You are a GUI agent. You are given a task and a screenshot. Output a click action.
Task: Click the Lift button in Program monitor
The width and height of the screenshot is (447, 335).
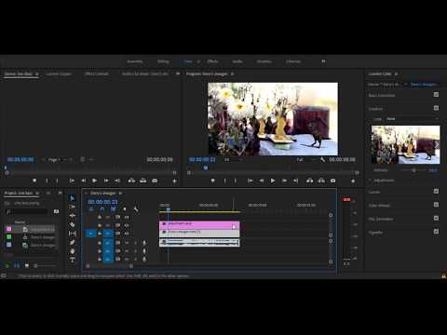[309, 181]
